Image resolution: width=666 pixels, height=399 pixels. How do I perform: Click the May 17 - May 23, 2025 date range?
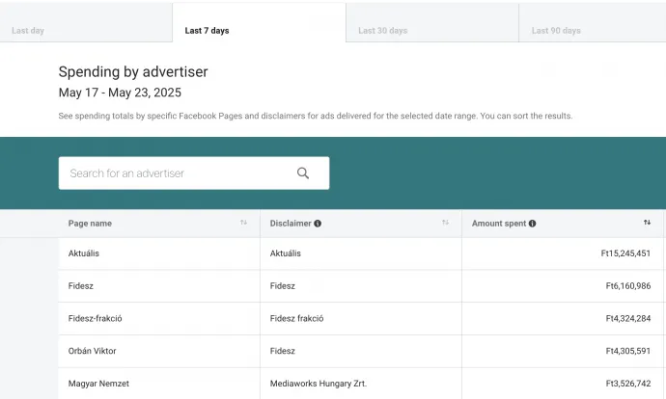point(120,93)
